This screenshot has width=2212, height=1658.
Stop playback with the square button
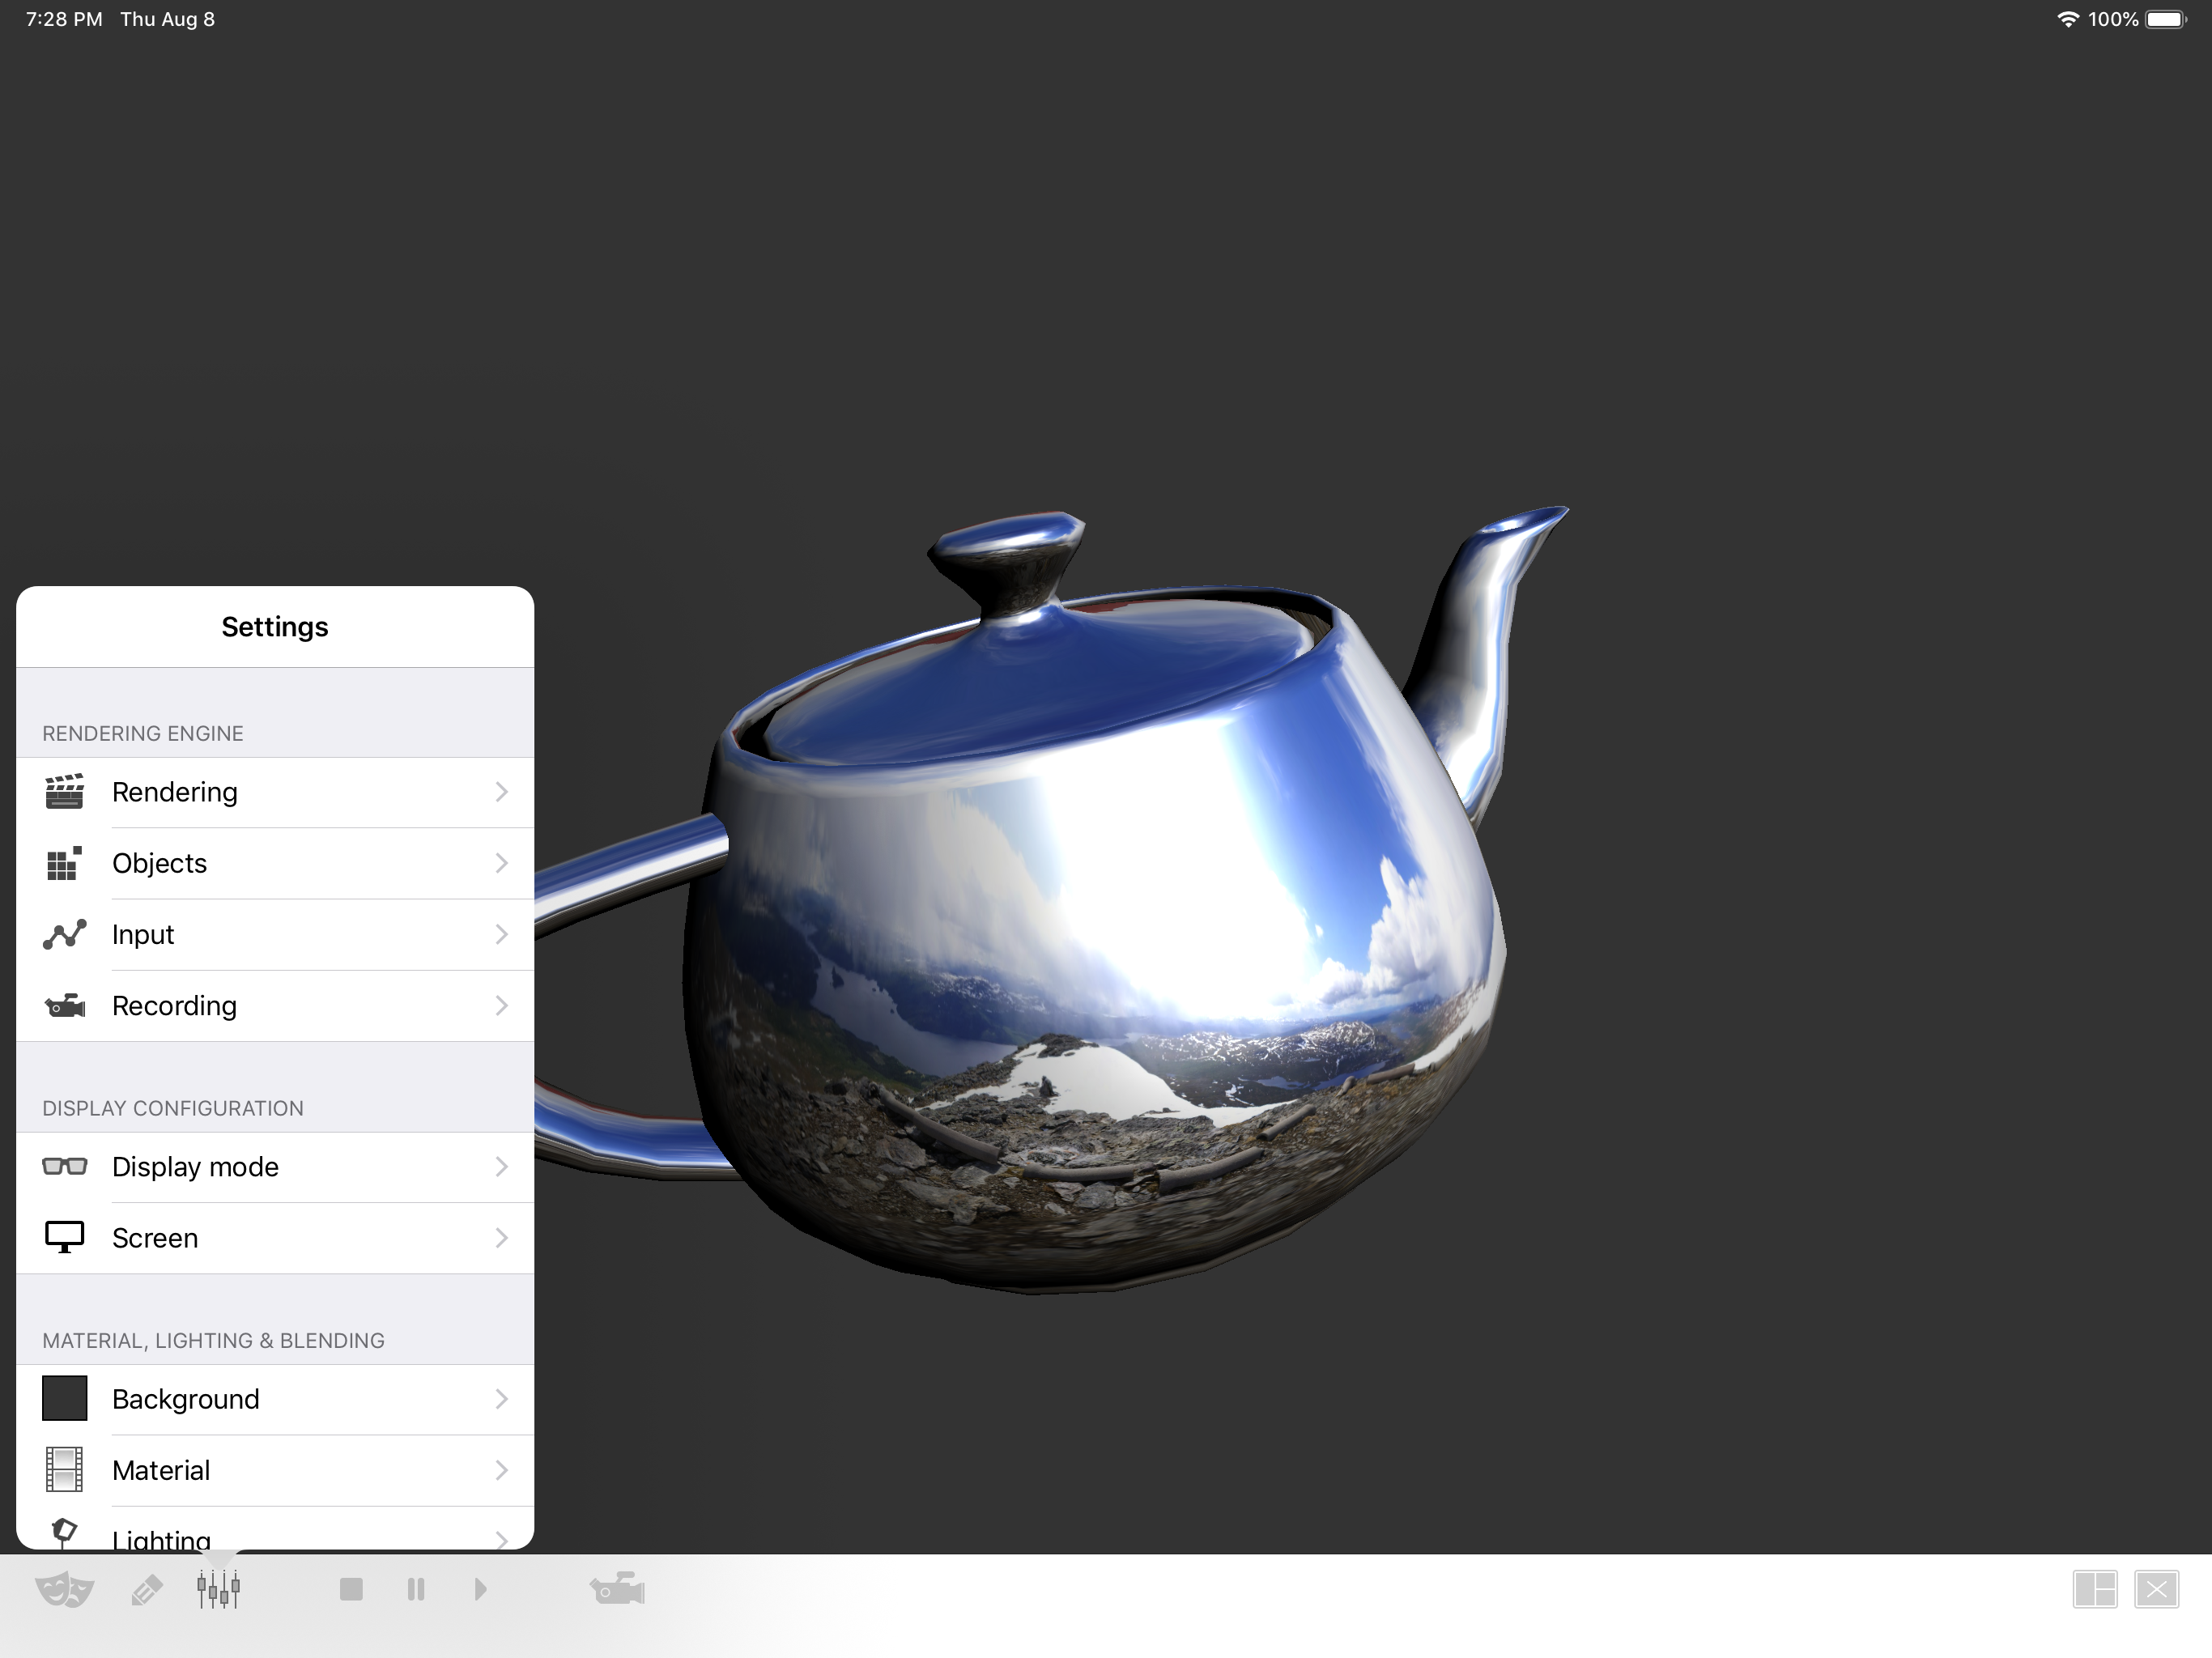[351, 1589]
